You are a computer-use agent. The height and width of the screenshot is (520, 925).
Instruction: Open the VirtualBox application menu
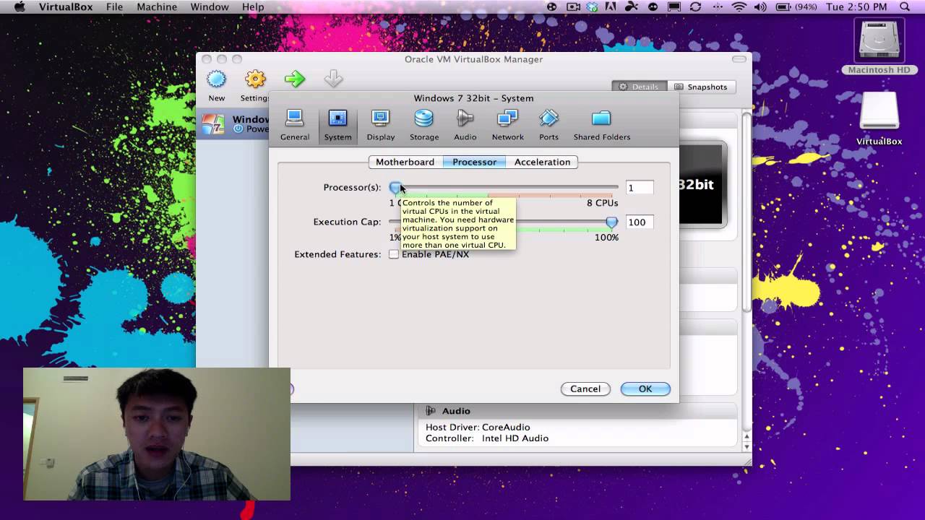click(x=66, y=7)
